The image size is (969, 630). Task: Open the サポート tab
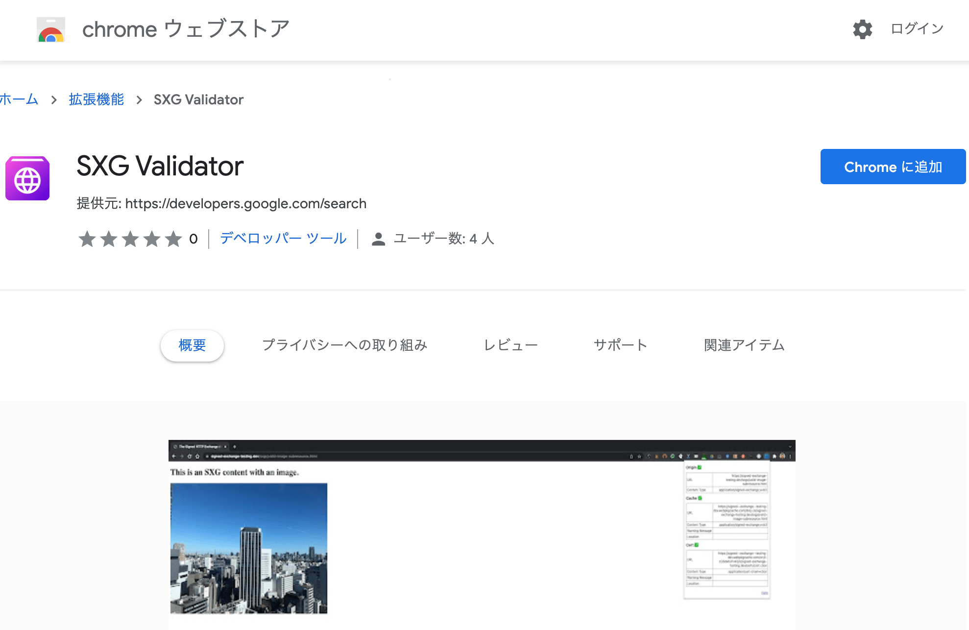tap(620, 345)
